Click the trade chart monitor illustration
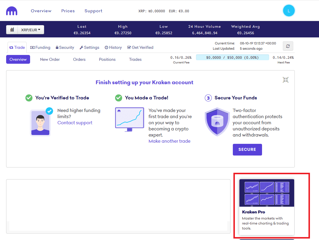The image size is (319, 240). click(130, 119)
